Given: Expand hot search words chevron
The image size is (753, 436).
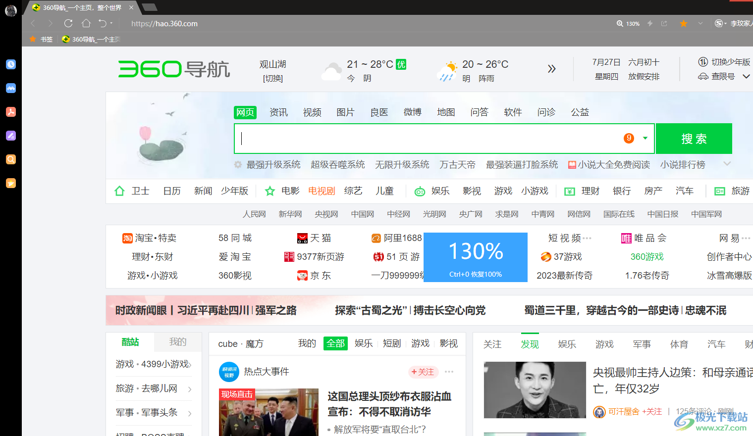Looking at the screenshot, I should (x=727, y=164).
